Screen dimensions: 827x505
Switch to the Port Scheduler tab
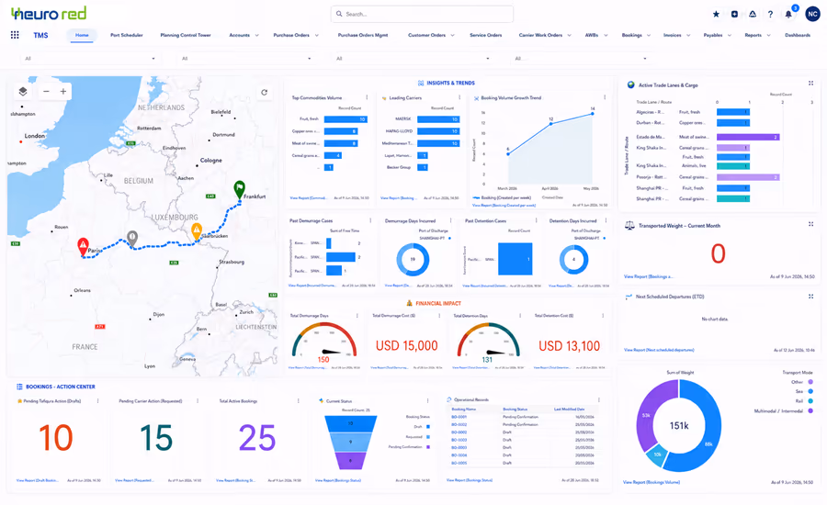pos(127,35)
